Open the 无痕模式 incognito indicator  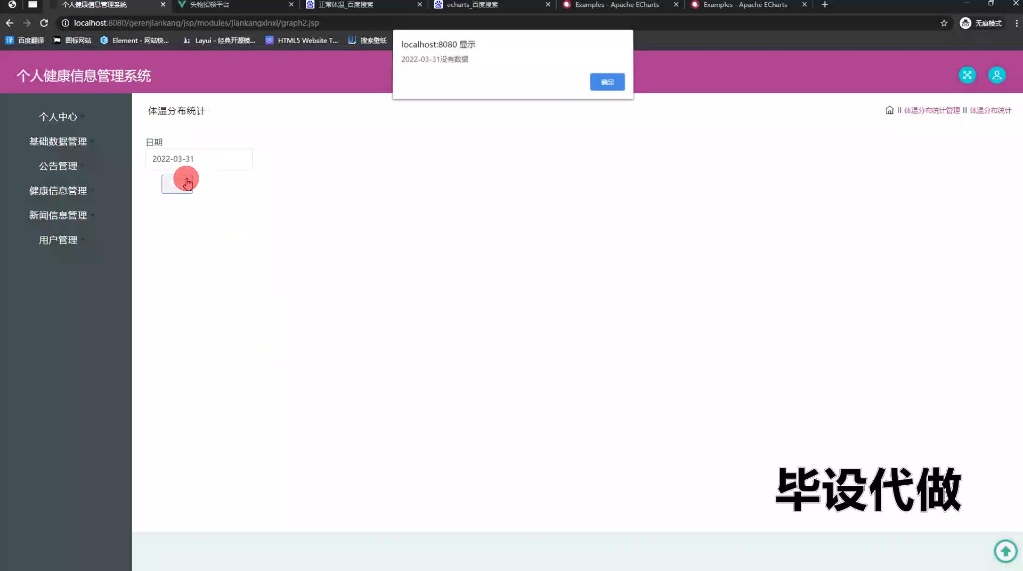(x=980, y=23)
